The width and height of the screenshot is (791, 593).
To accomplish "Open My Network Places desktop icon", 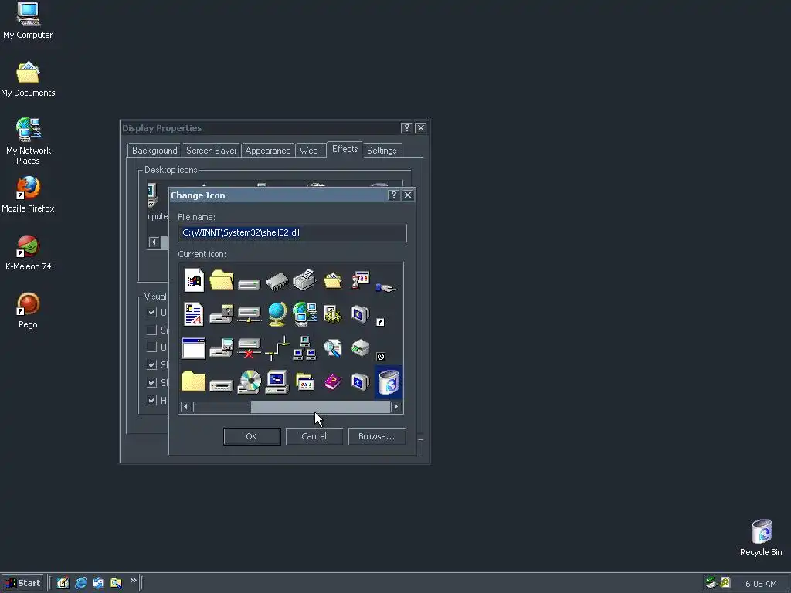I will click(28, 142).
